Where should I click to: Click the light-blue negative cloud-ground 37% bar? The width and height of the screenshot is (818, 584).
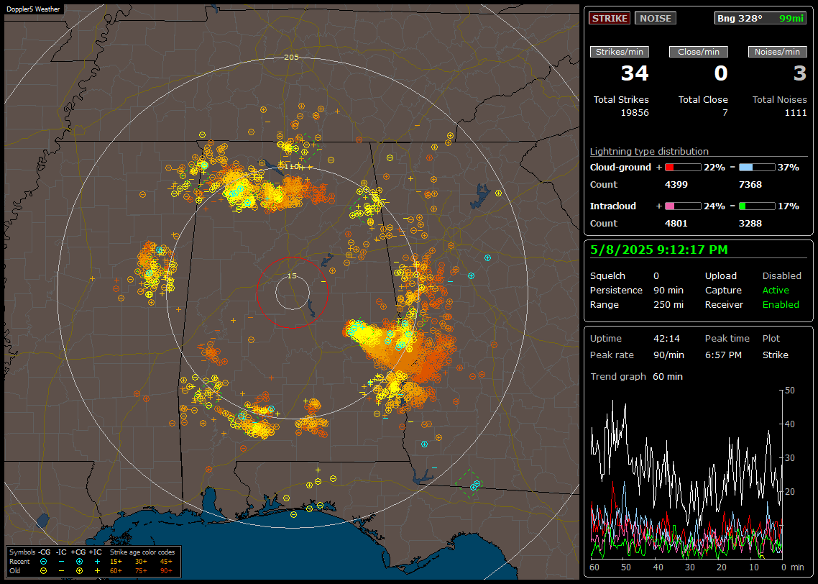(757, 168)
